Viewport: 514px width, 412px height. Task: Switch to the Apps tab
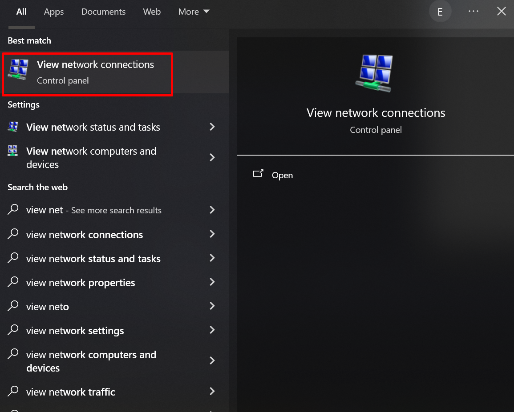(x=54, y=12)
